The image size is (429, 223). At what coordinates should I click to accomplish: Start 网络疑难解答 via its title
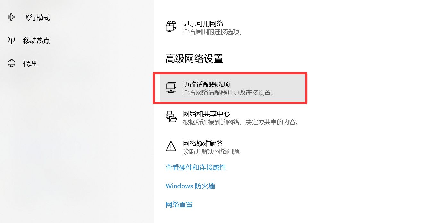tap(203, 143)
